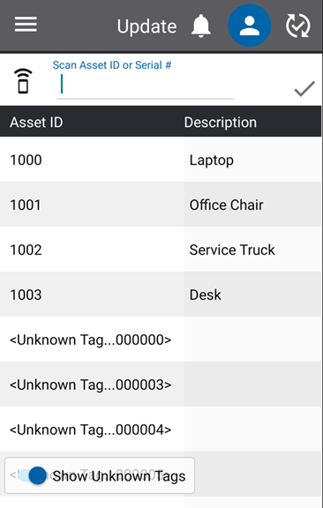The image size is (323, 508).
Task: Select the Service Truck description cell
Action: coord(252,250)
